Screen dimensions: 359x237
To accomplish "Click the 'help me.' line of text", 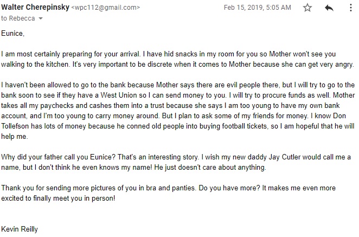I will [x=15, y=136].
